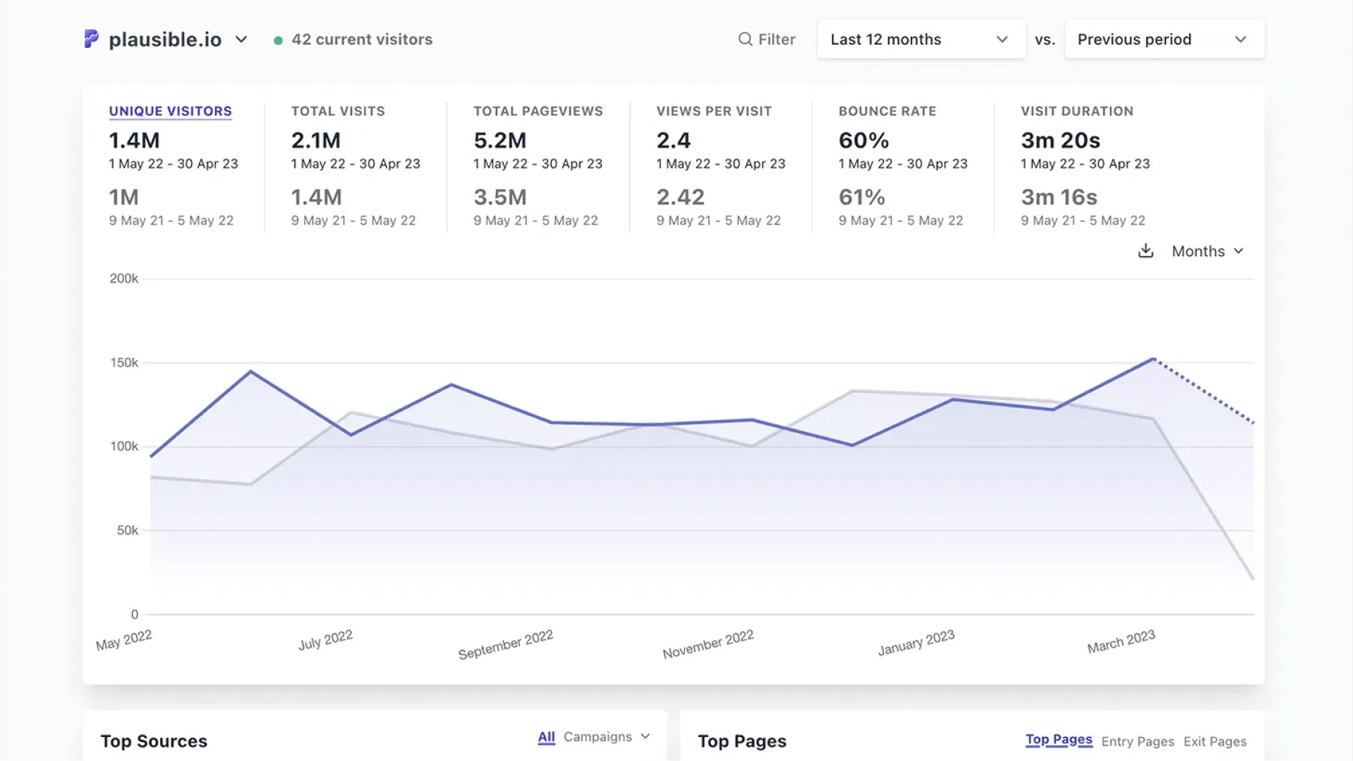Click the 3m 20s visit duration value
The height and width of the screenshot is (761, 1353).
point(1061,140)
